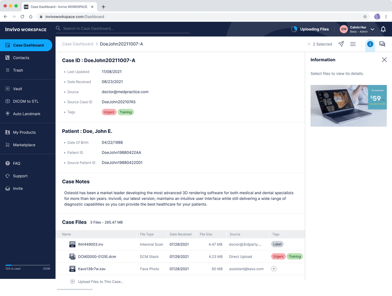This screenshot has height=296, width=392.
Task: Toggle the Information panel icon
Action: click(x=370, y=44)
